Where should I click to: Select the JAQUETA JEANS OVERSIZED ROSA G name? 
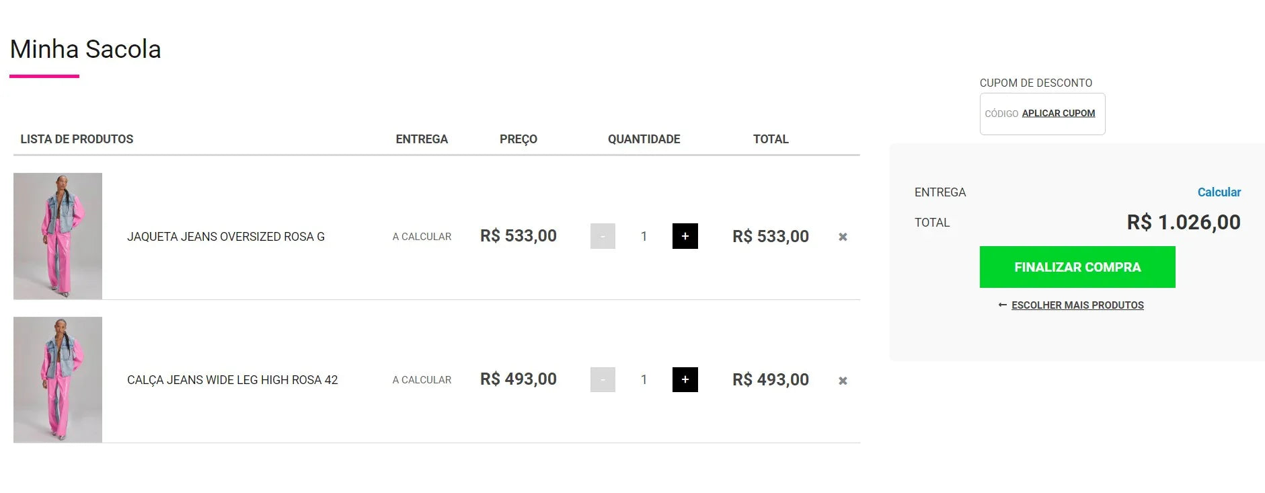pyautogui.click(x=225, y=236)
